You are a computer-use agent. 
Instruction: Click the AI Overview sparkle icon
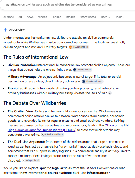pos(6,30)
